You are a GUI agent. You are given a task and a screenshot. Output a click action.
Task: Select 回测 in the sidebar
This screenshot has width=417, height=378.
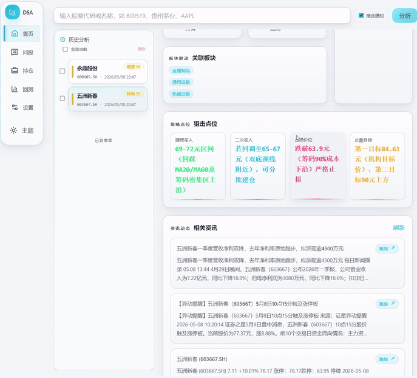point(22,89)
